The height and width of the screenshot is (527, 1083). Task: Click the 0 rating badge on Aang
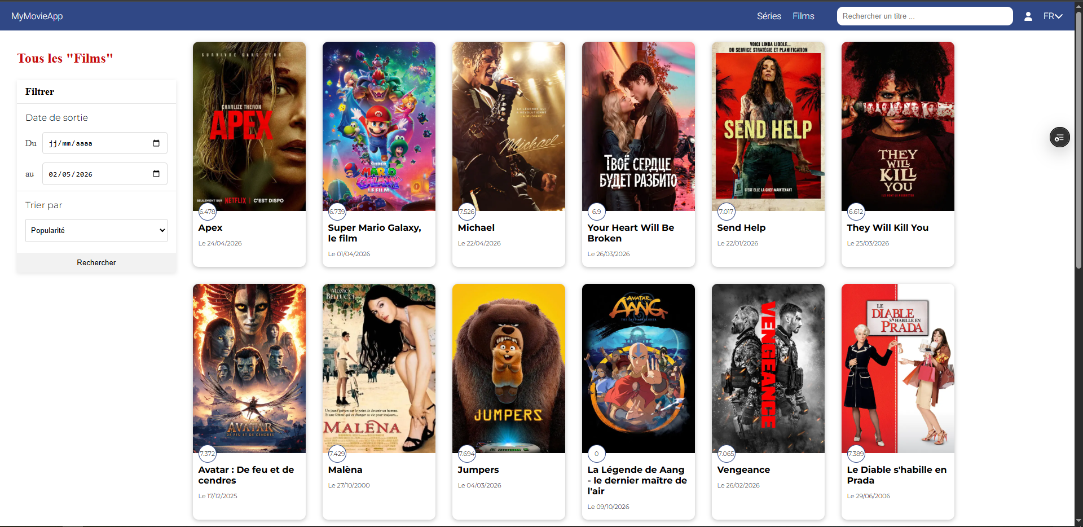point(596,454)
